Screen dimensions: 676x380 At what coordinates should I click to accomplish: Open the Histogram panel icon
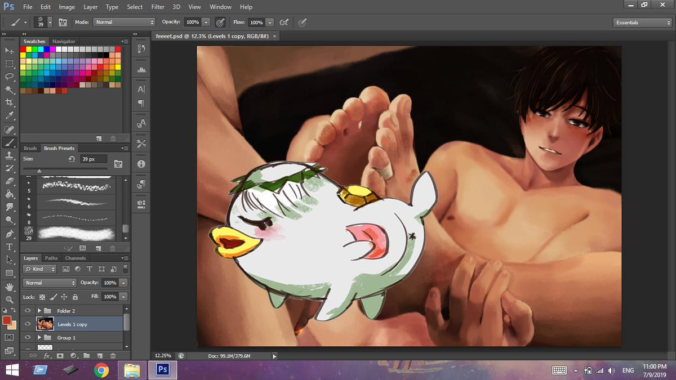pyautogui.click(x=141, y=70)
